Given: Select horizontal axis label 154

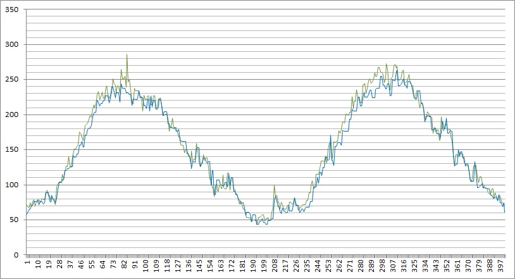Looking at the screenshot, I should point(210,266).
